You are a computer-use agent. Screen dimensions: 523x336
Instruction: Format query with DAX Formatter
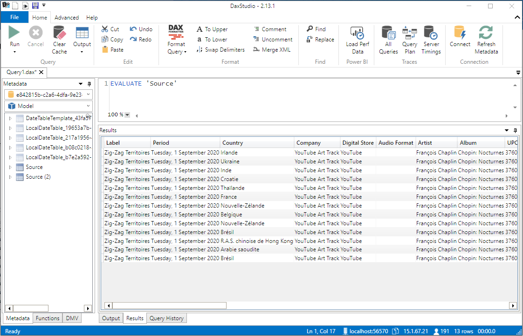tap(176, 40)
